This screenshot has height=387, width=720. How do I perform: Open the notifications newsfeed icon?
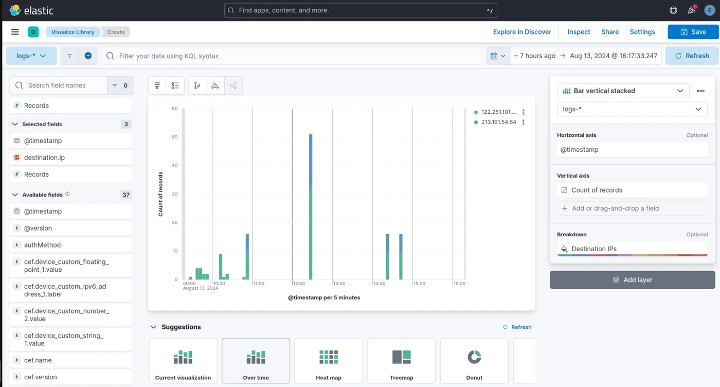(691, 10)
